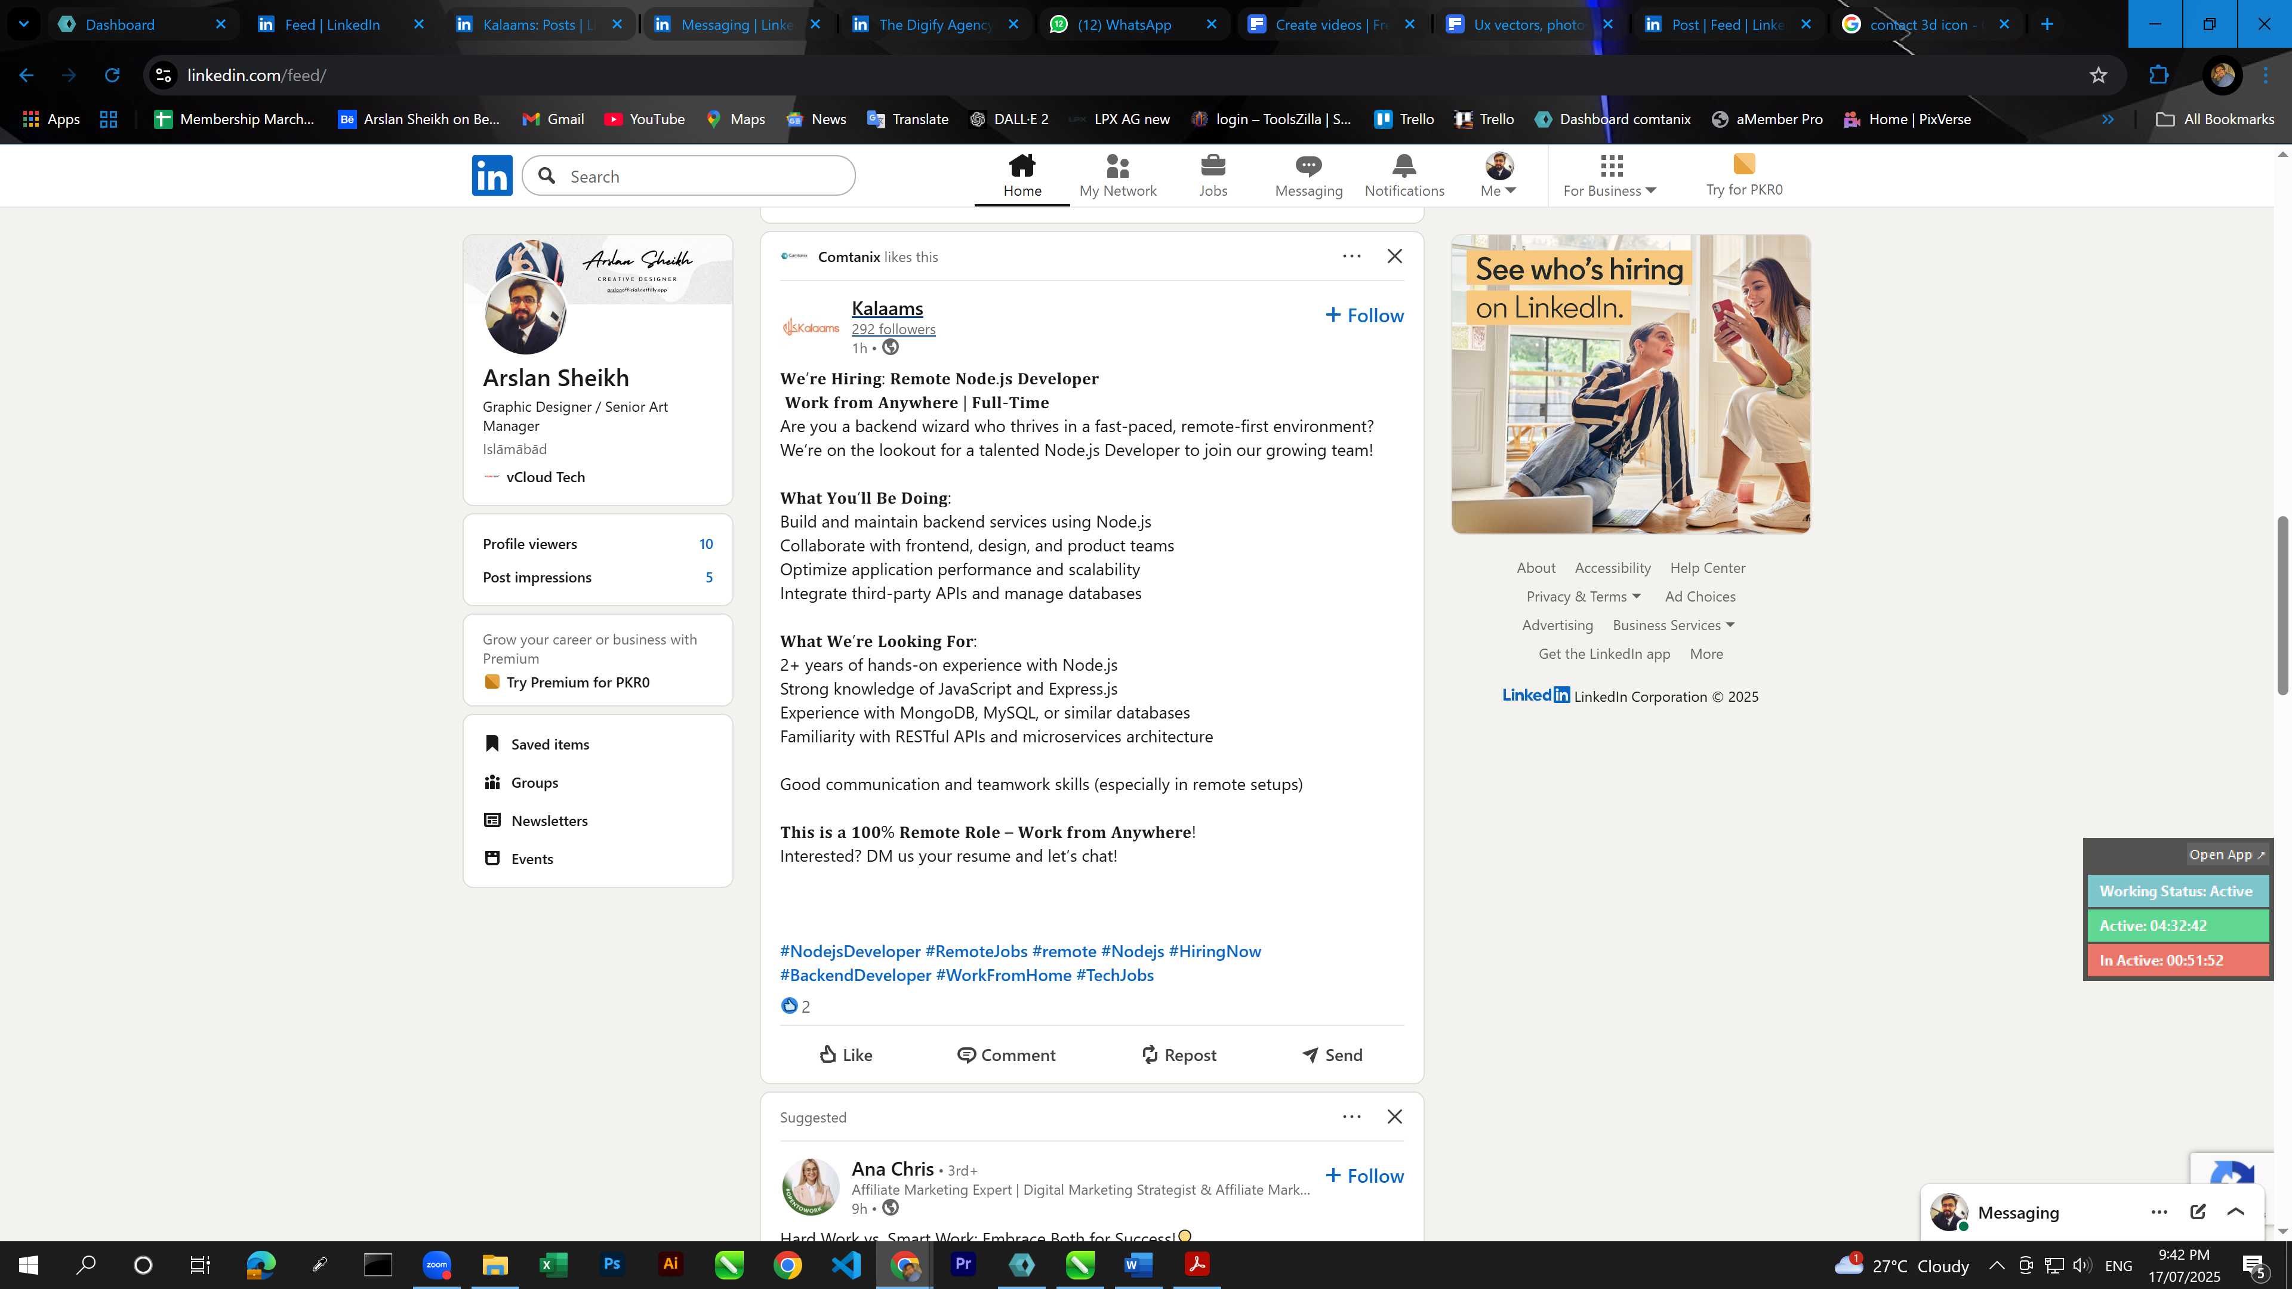Open Events in left sidebar

[x=519, y=859]
